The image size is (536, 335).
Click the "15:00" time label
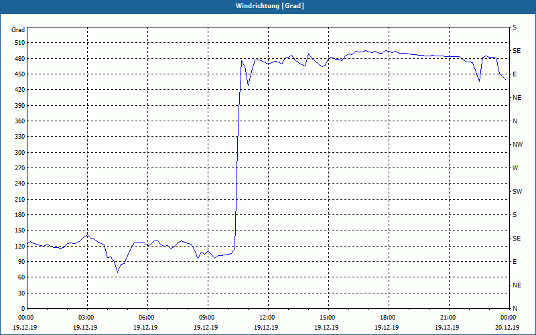(x=328, y=318)
